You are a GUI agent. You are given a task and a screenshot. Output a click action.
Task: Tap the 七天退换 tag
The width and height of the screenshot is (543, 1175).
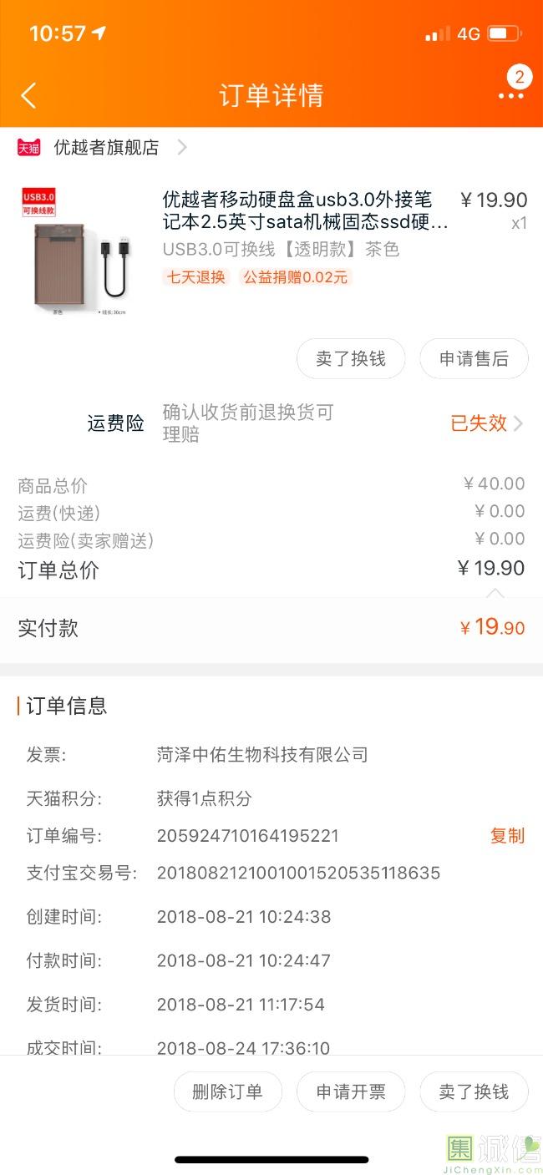pyautogui.click(x=196, y=277)
